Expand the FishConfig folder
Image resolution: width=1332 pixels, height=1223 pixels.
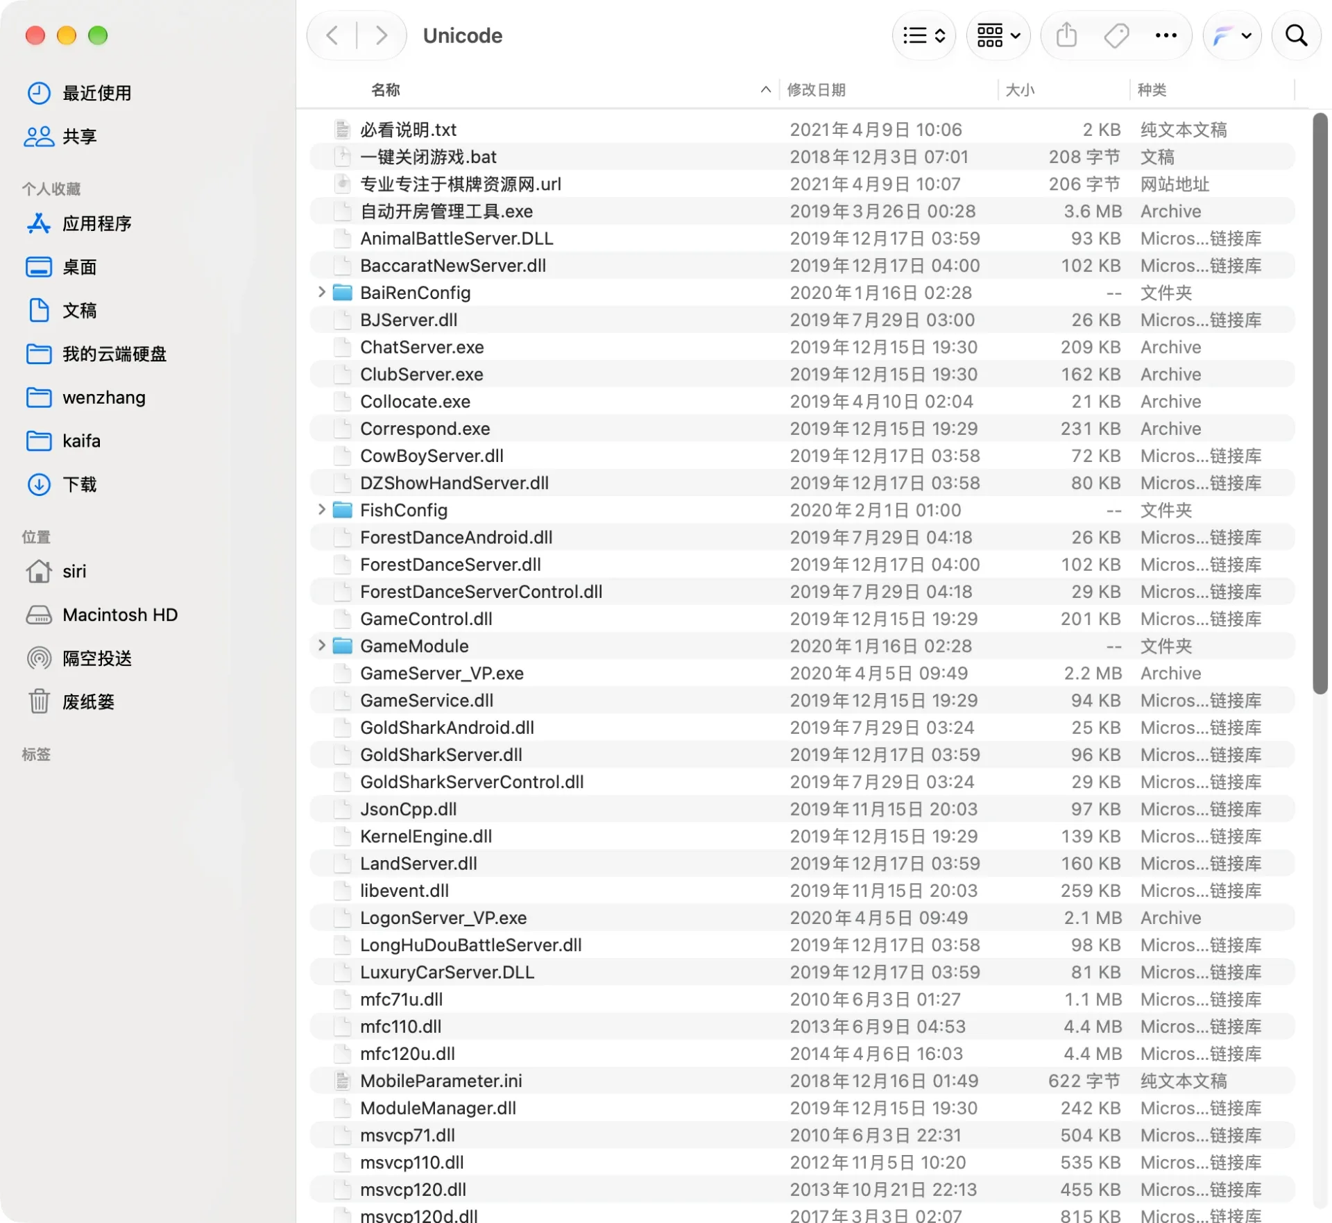pyautogui.click(x=321, y=510)
